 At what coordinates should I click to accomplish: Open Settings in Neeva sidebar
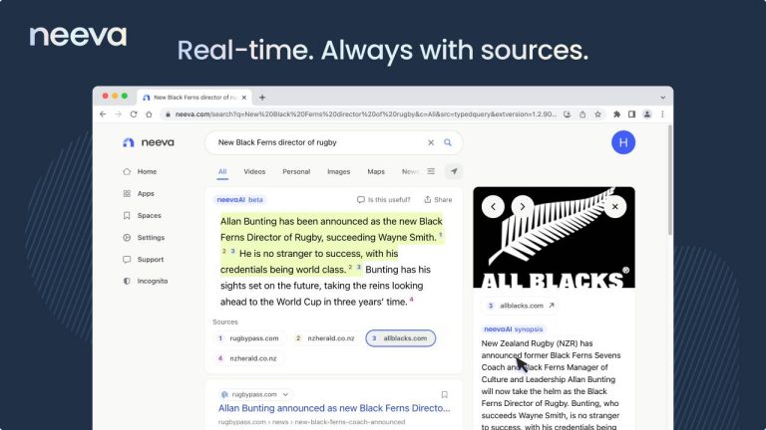pos(144,238)
